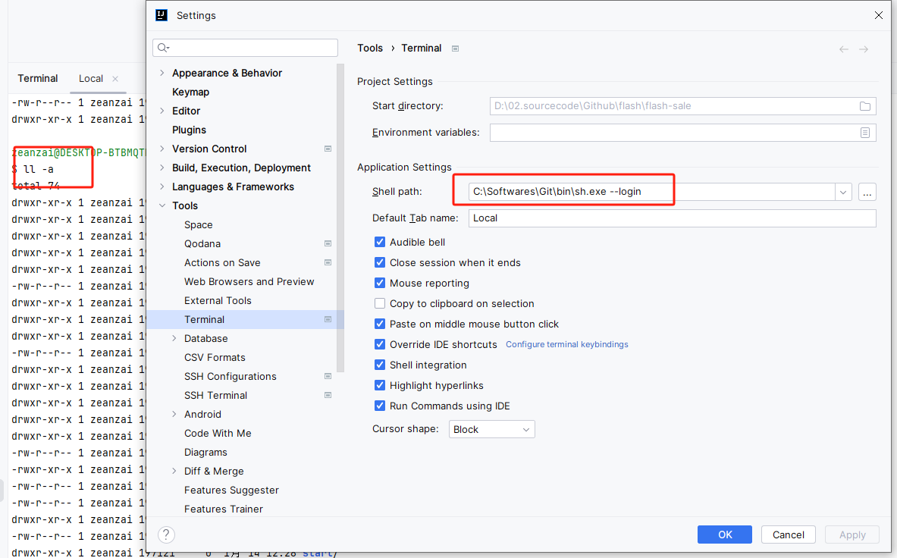897x558 pixels.
Task: Click the Shell path browse ellipsis button
Action: [867, 193]
